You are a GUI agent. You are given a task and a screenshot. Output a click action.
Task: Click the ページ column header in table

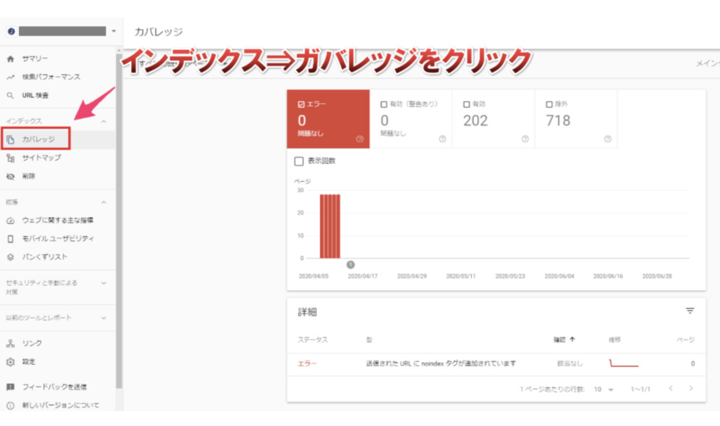[x=685, y=340]
